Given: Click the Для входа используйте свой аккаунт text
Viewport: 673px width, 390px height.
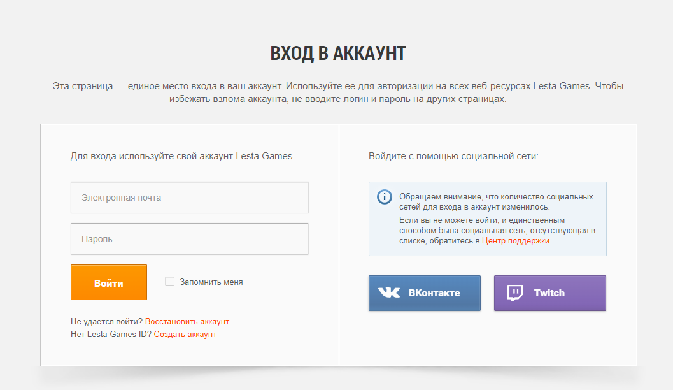Looking at the screenshot, I should 181,156.
